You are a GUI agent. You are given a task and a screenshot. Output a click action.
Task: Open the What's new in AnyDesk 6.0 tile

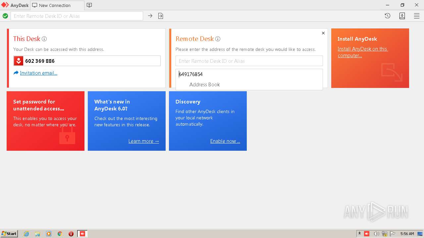point(127,121)
